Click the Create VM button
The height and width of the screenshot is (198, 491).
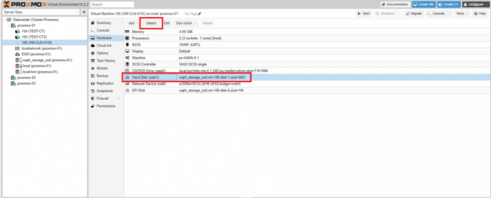pyautogui.click(x=423, y=4)
